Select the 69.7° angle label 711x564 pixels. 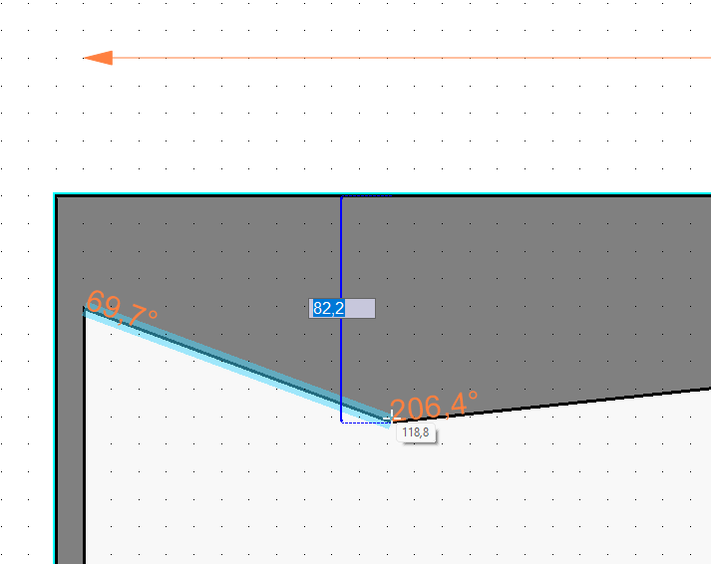tap(122, 308)
